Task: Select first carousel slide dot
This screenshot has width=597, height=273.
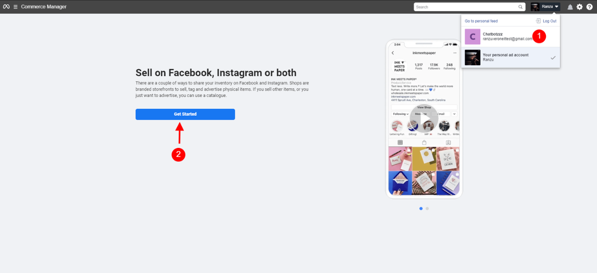Action: pyautogui.click(x=421, y=209)
